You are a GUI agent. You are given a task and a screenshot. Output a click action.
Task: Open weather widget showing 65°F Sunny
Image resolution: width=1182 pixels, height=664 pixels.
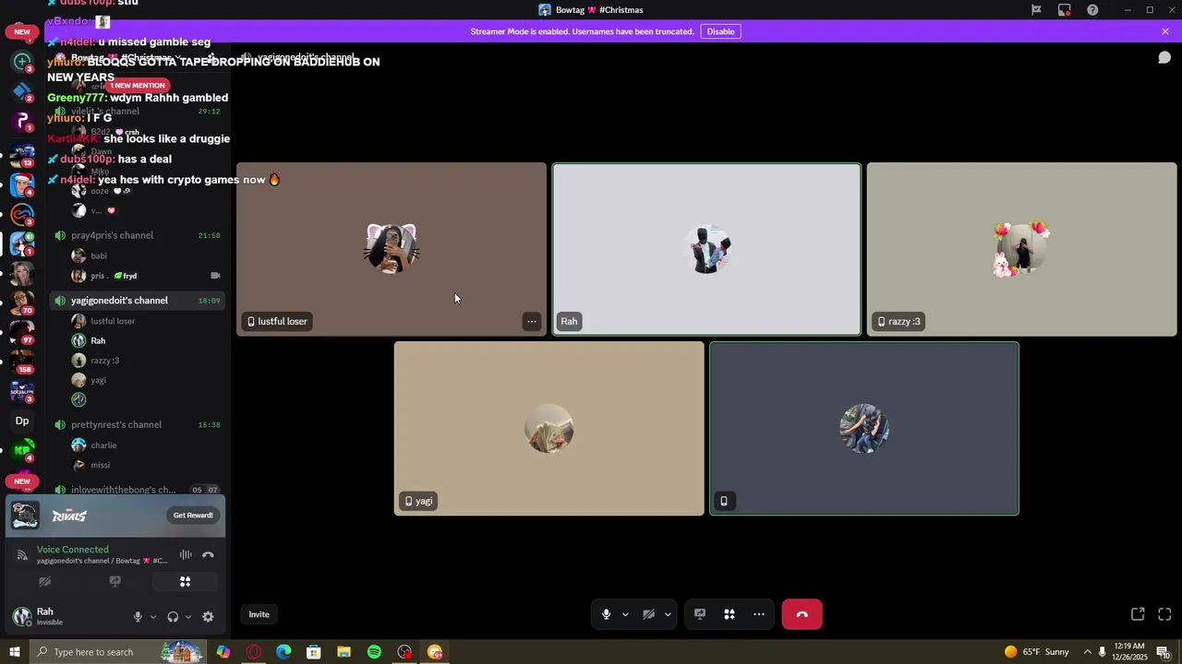(x=1036, y=652)
